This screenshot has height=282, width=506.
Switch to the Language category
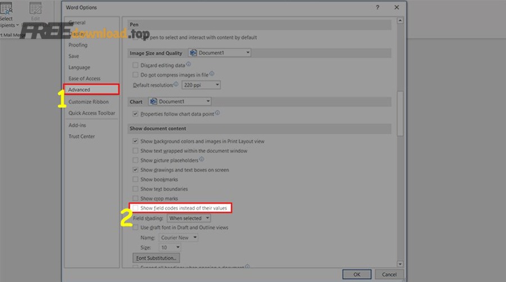point(79,67)
